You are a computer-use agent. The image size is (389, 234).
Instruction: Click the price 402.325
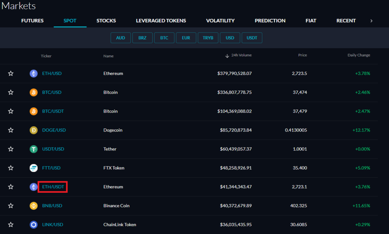[299, 205]
